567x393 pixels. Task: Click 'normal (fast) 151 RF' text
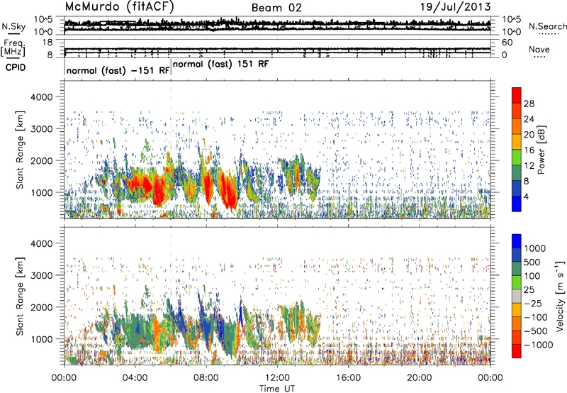tap(221, 64)
